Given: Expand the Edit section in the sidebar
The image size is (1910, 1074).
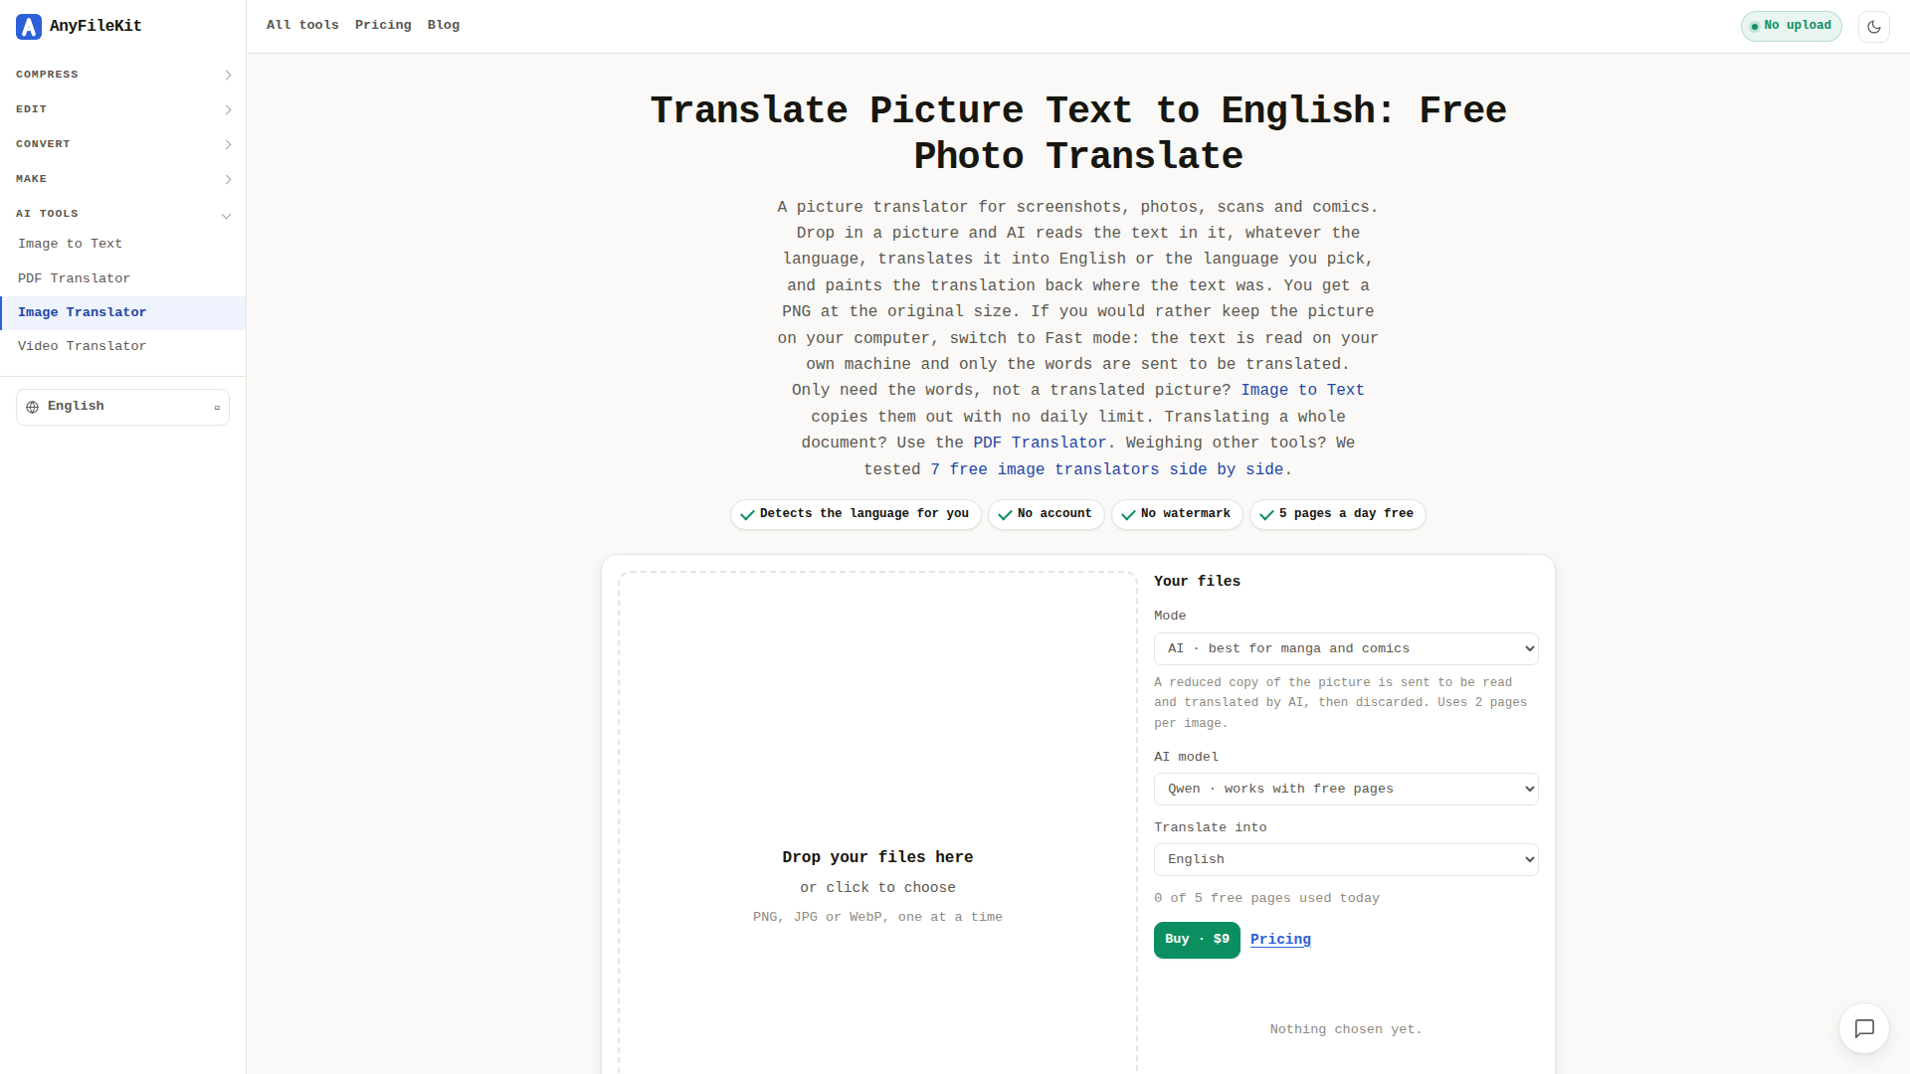Looking at the screenshot, I should pyautogui.click(x=123, y=109).
